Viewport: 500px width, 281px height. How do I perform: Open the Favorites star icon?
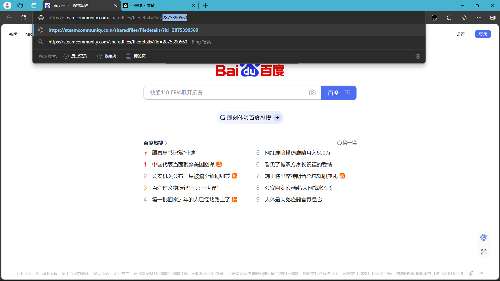tap(465, 18)
